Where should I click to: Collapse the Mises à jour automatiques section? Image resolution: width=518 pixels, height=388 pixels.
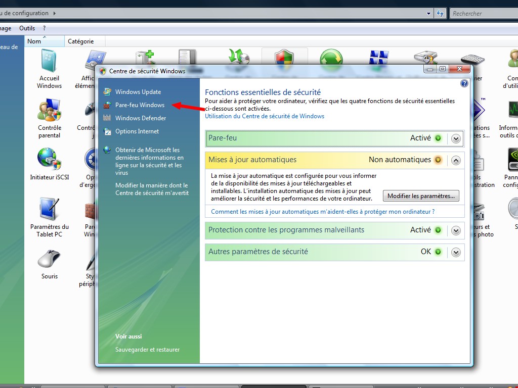pyautogui.click(x=456, y=160)
